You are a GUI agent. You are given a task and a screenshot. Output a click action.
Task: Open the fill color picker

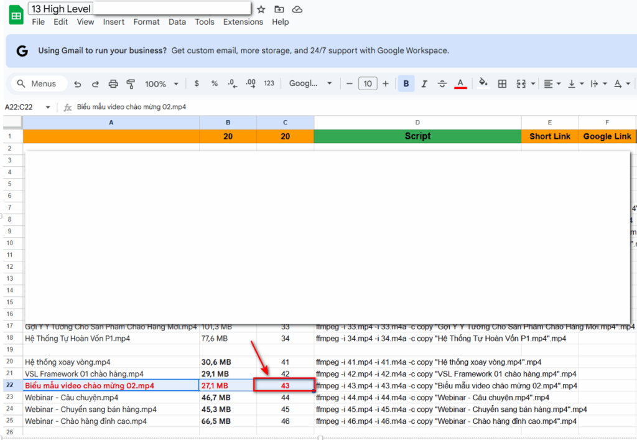point(483,83)
